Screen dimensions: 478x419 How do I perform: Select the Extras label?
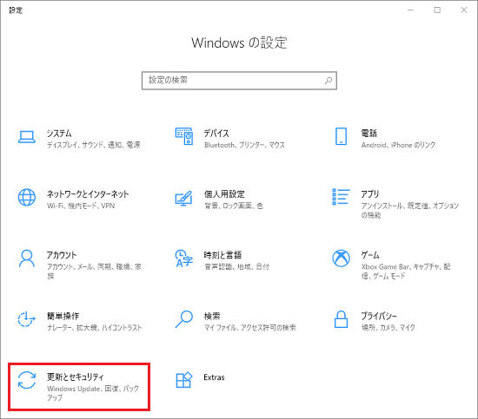(x=214, y=377)
